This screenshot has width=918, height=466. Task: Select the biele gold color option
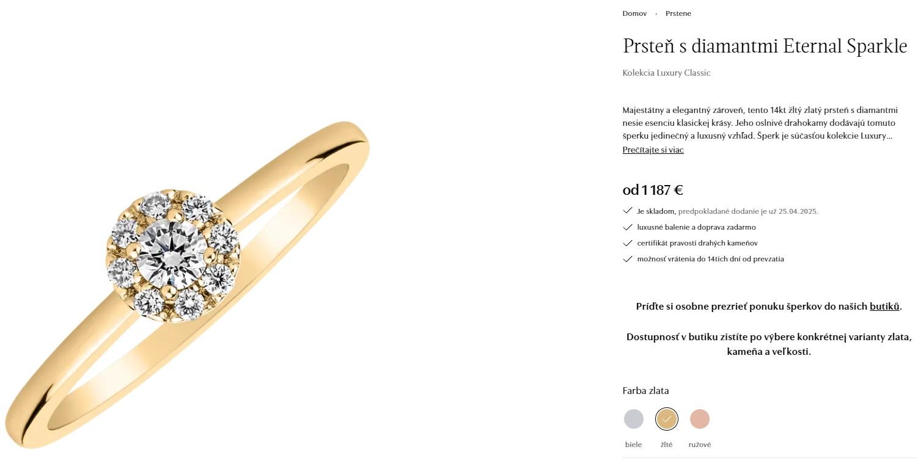click(x=633, y=419)
